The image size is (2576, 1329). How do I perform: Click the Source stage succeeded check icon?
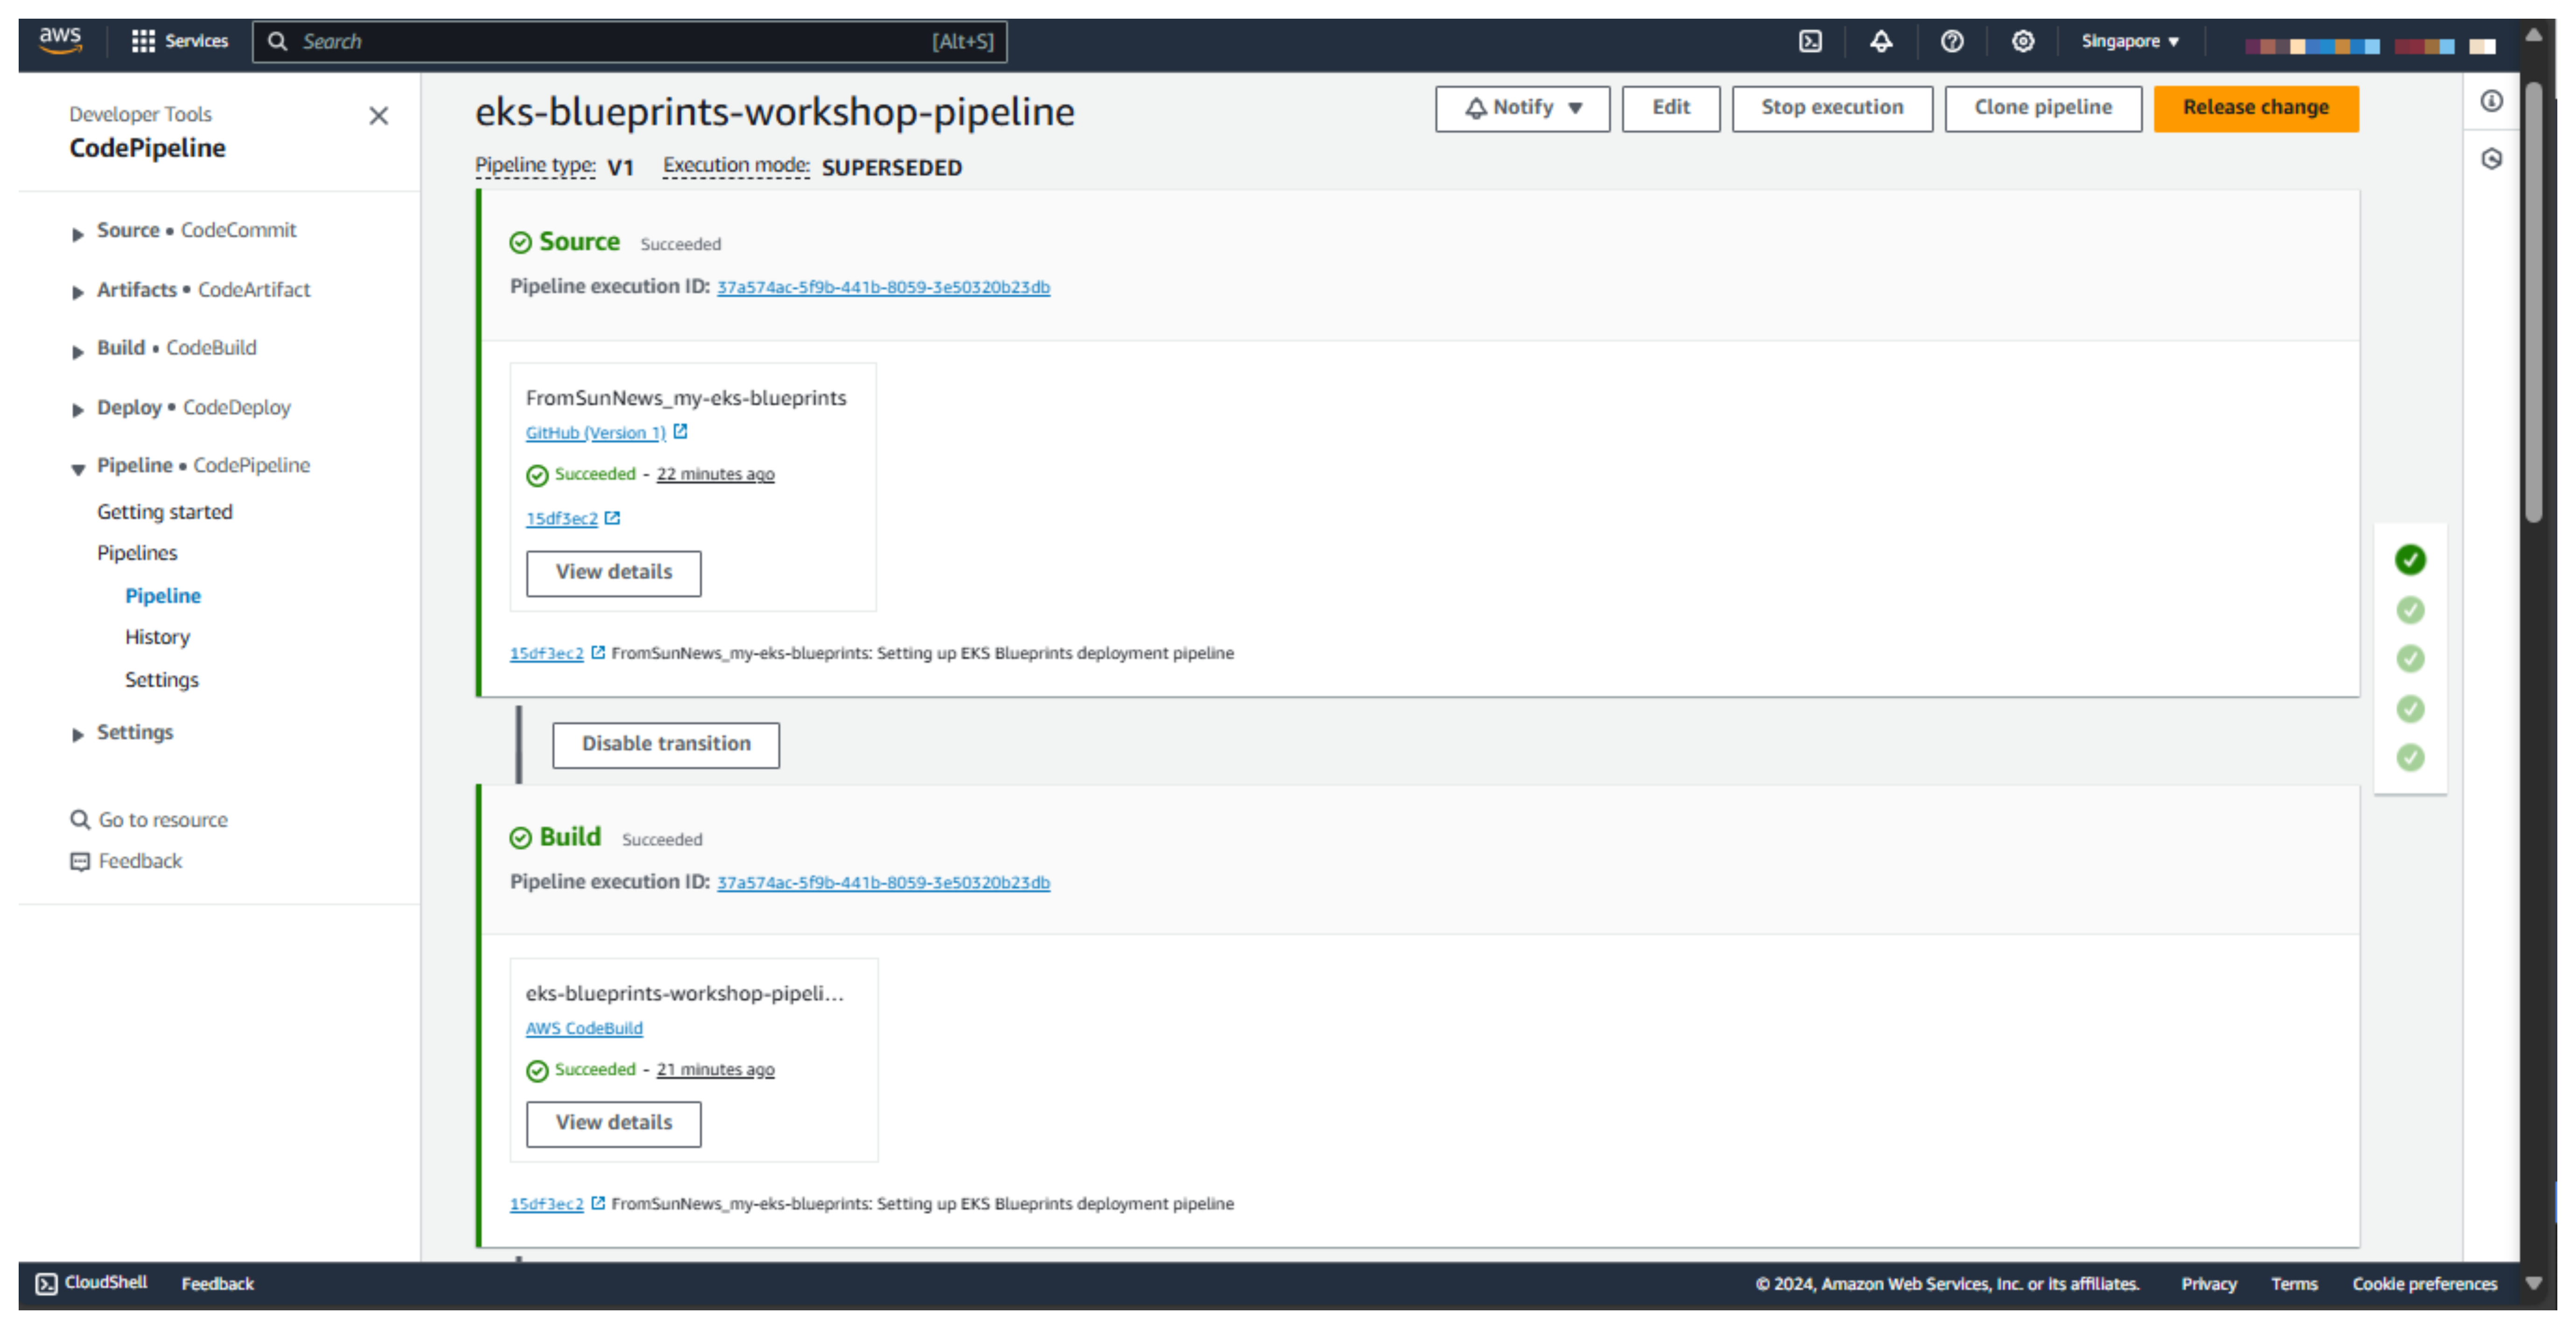pos(520,243)
